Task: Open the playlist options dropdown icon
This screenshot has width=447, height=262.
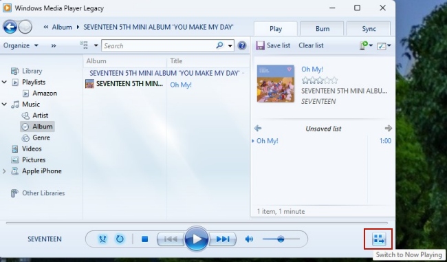Action: click(x=366, y=45)
